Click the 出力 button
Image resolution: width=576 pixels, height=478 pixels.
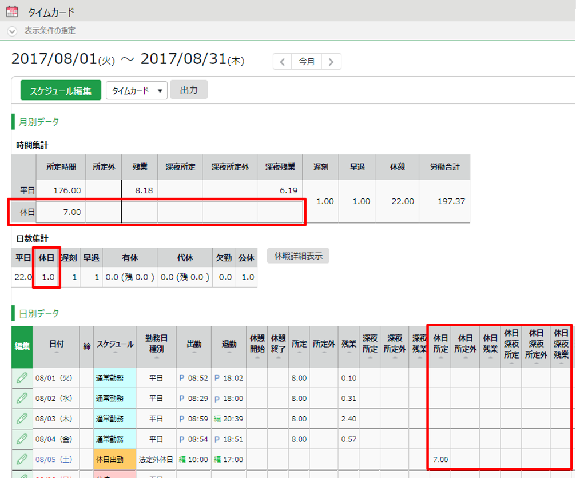click(x=189, y=90)
